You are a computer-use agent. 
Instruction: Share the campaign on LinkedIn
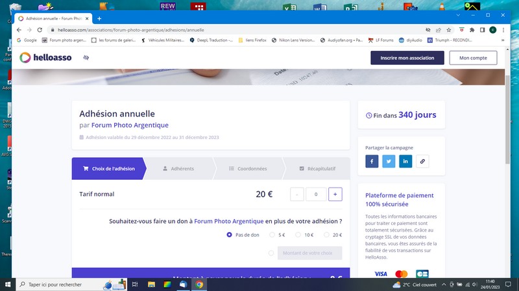(x=405, y=161)
